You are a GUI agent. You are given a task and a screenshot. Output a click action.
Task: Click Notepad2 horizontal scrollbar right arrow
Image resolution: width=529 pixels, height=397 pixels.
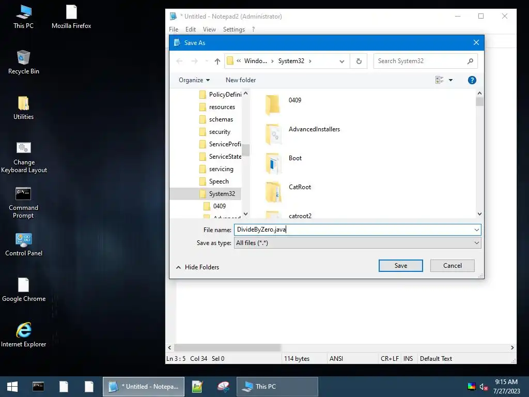pos(512,347)
